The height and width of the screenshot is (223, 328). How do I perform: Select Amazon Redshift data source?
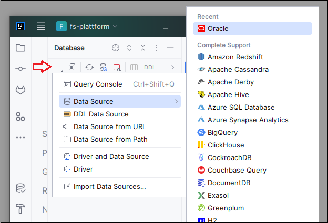(252, 57)
